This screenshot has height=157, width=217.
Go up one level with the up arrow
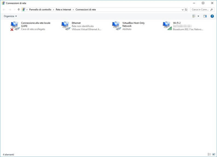point(19,10)
